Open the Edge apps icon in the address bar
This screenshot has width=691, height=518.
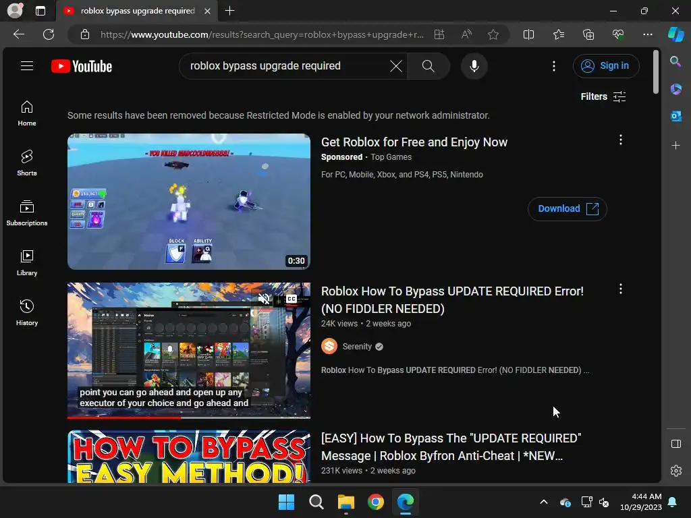(439, 34)
